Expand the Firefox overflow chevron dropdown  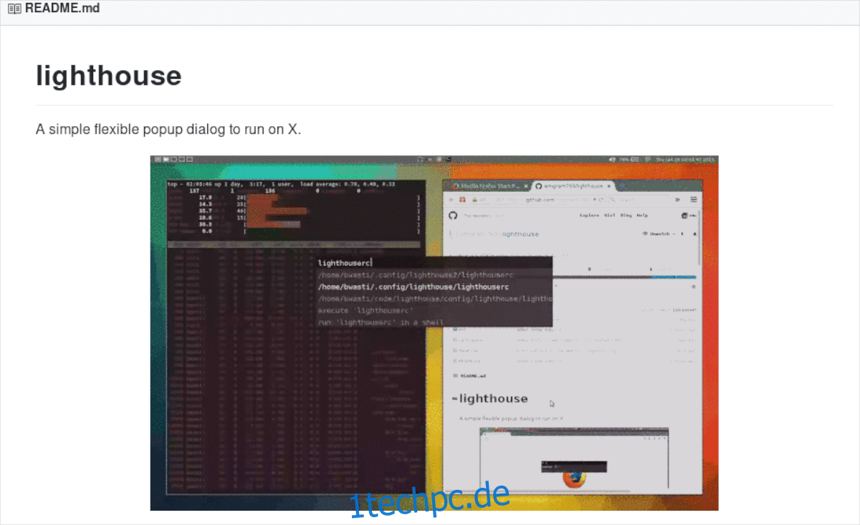pos(677,199)
